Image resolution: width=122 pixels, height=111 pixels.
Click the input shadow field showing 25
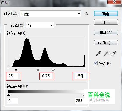pos(13,76)
